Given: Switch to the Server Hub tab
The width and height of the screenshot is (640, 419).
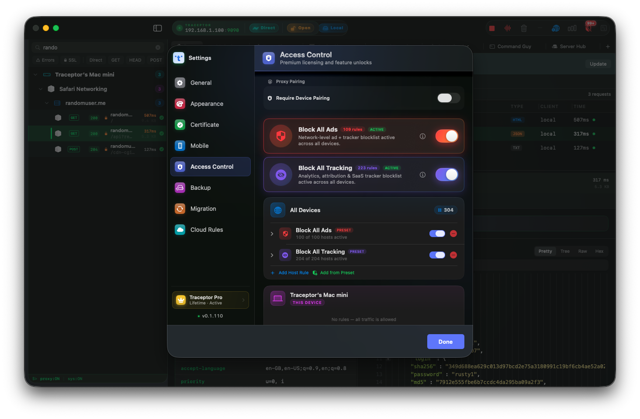Looking at the screenshot, I should click(568, 46).
